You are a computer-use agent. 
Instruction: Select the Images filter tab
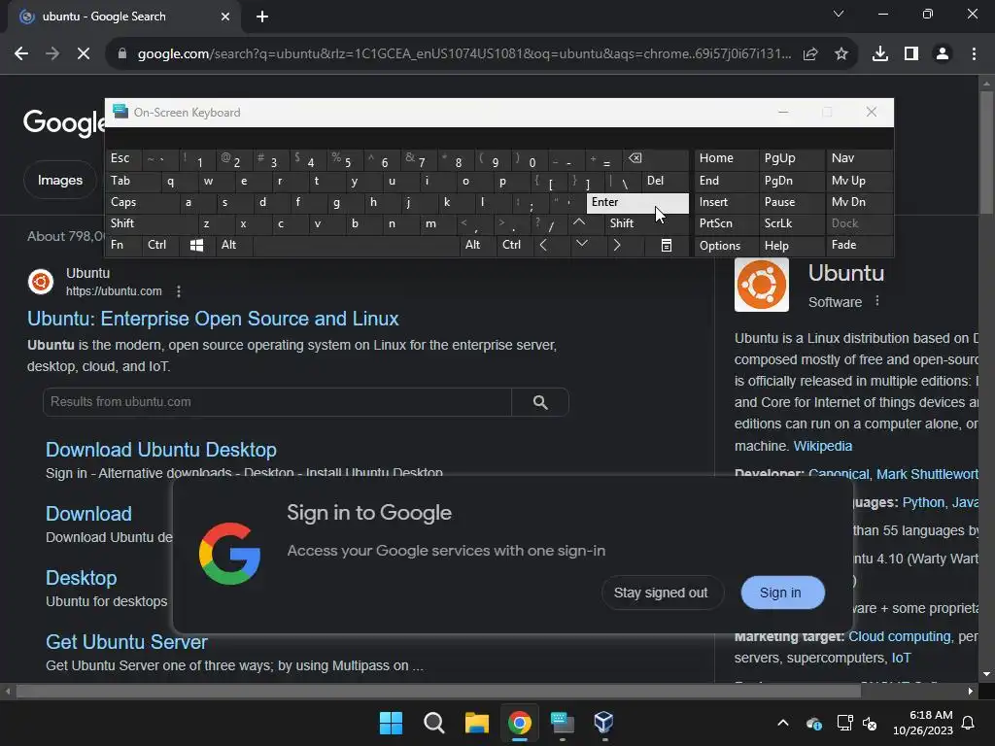[x=60, y=180]
